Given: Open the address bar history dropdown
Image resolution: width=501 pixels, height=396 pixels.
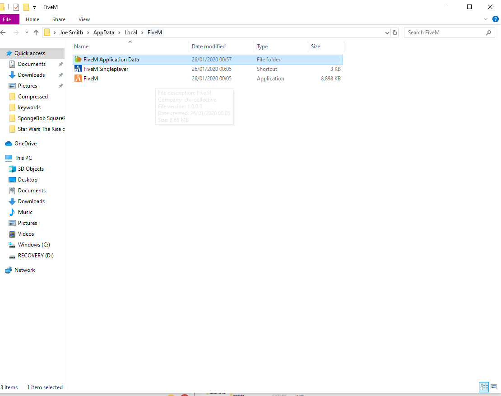Looking at the screenshot, I should (x=386, y=32).
